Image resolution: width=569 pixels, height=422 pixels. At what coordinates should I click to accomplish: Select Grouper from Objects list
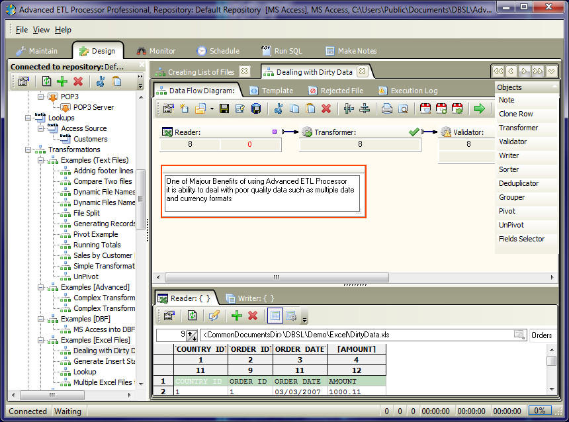coord(511,197)
